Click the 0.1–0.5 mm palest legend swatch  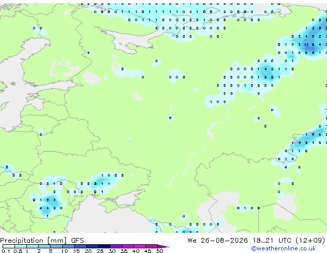9,246
